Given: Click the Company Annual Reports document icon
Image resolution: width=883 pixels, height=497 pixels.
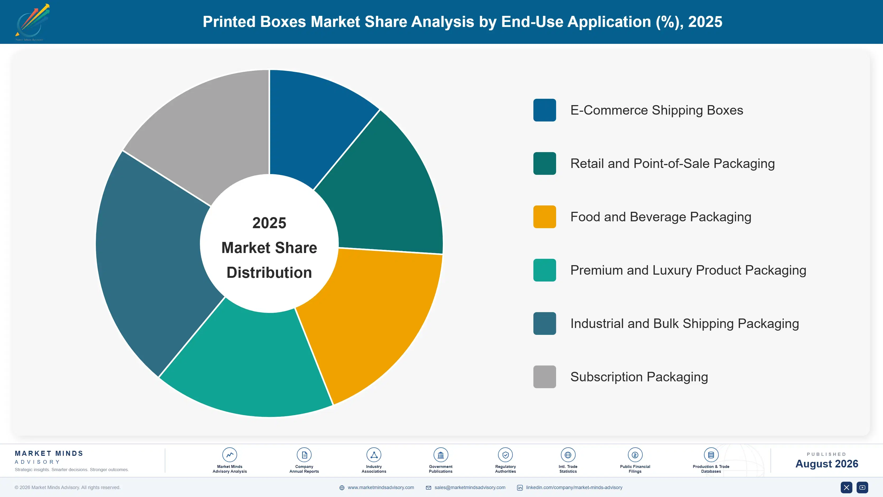Looking at the screenshot, I should pyautogui.click(x=304, y=455).
